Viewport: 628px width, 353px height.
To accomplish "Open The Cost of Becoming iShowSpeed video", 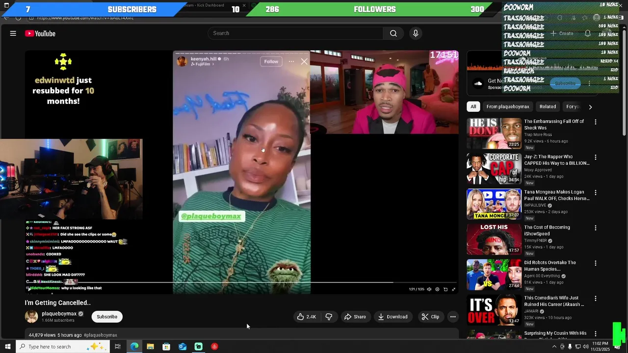I will [547, 230].
